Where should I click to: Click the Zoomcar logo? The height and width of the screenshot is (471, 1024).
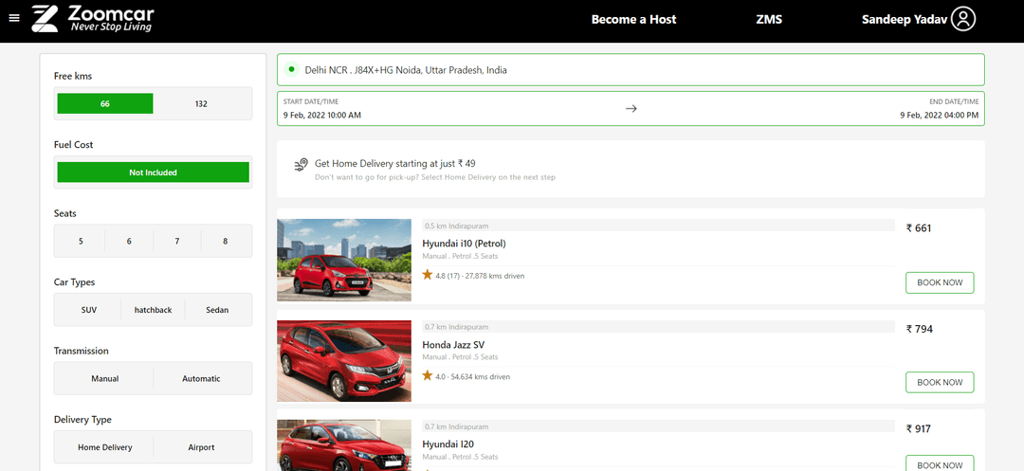tap(93, 19)
